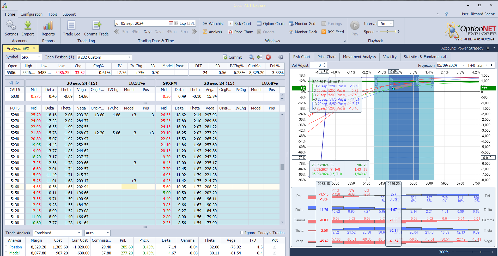Switch to the Movement Analysis tab
This screenshot has height=256, width=498.
pos(359,57)
